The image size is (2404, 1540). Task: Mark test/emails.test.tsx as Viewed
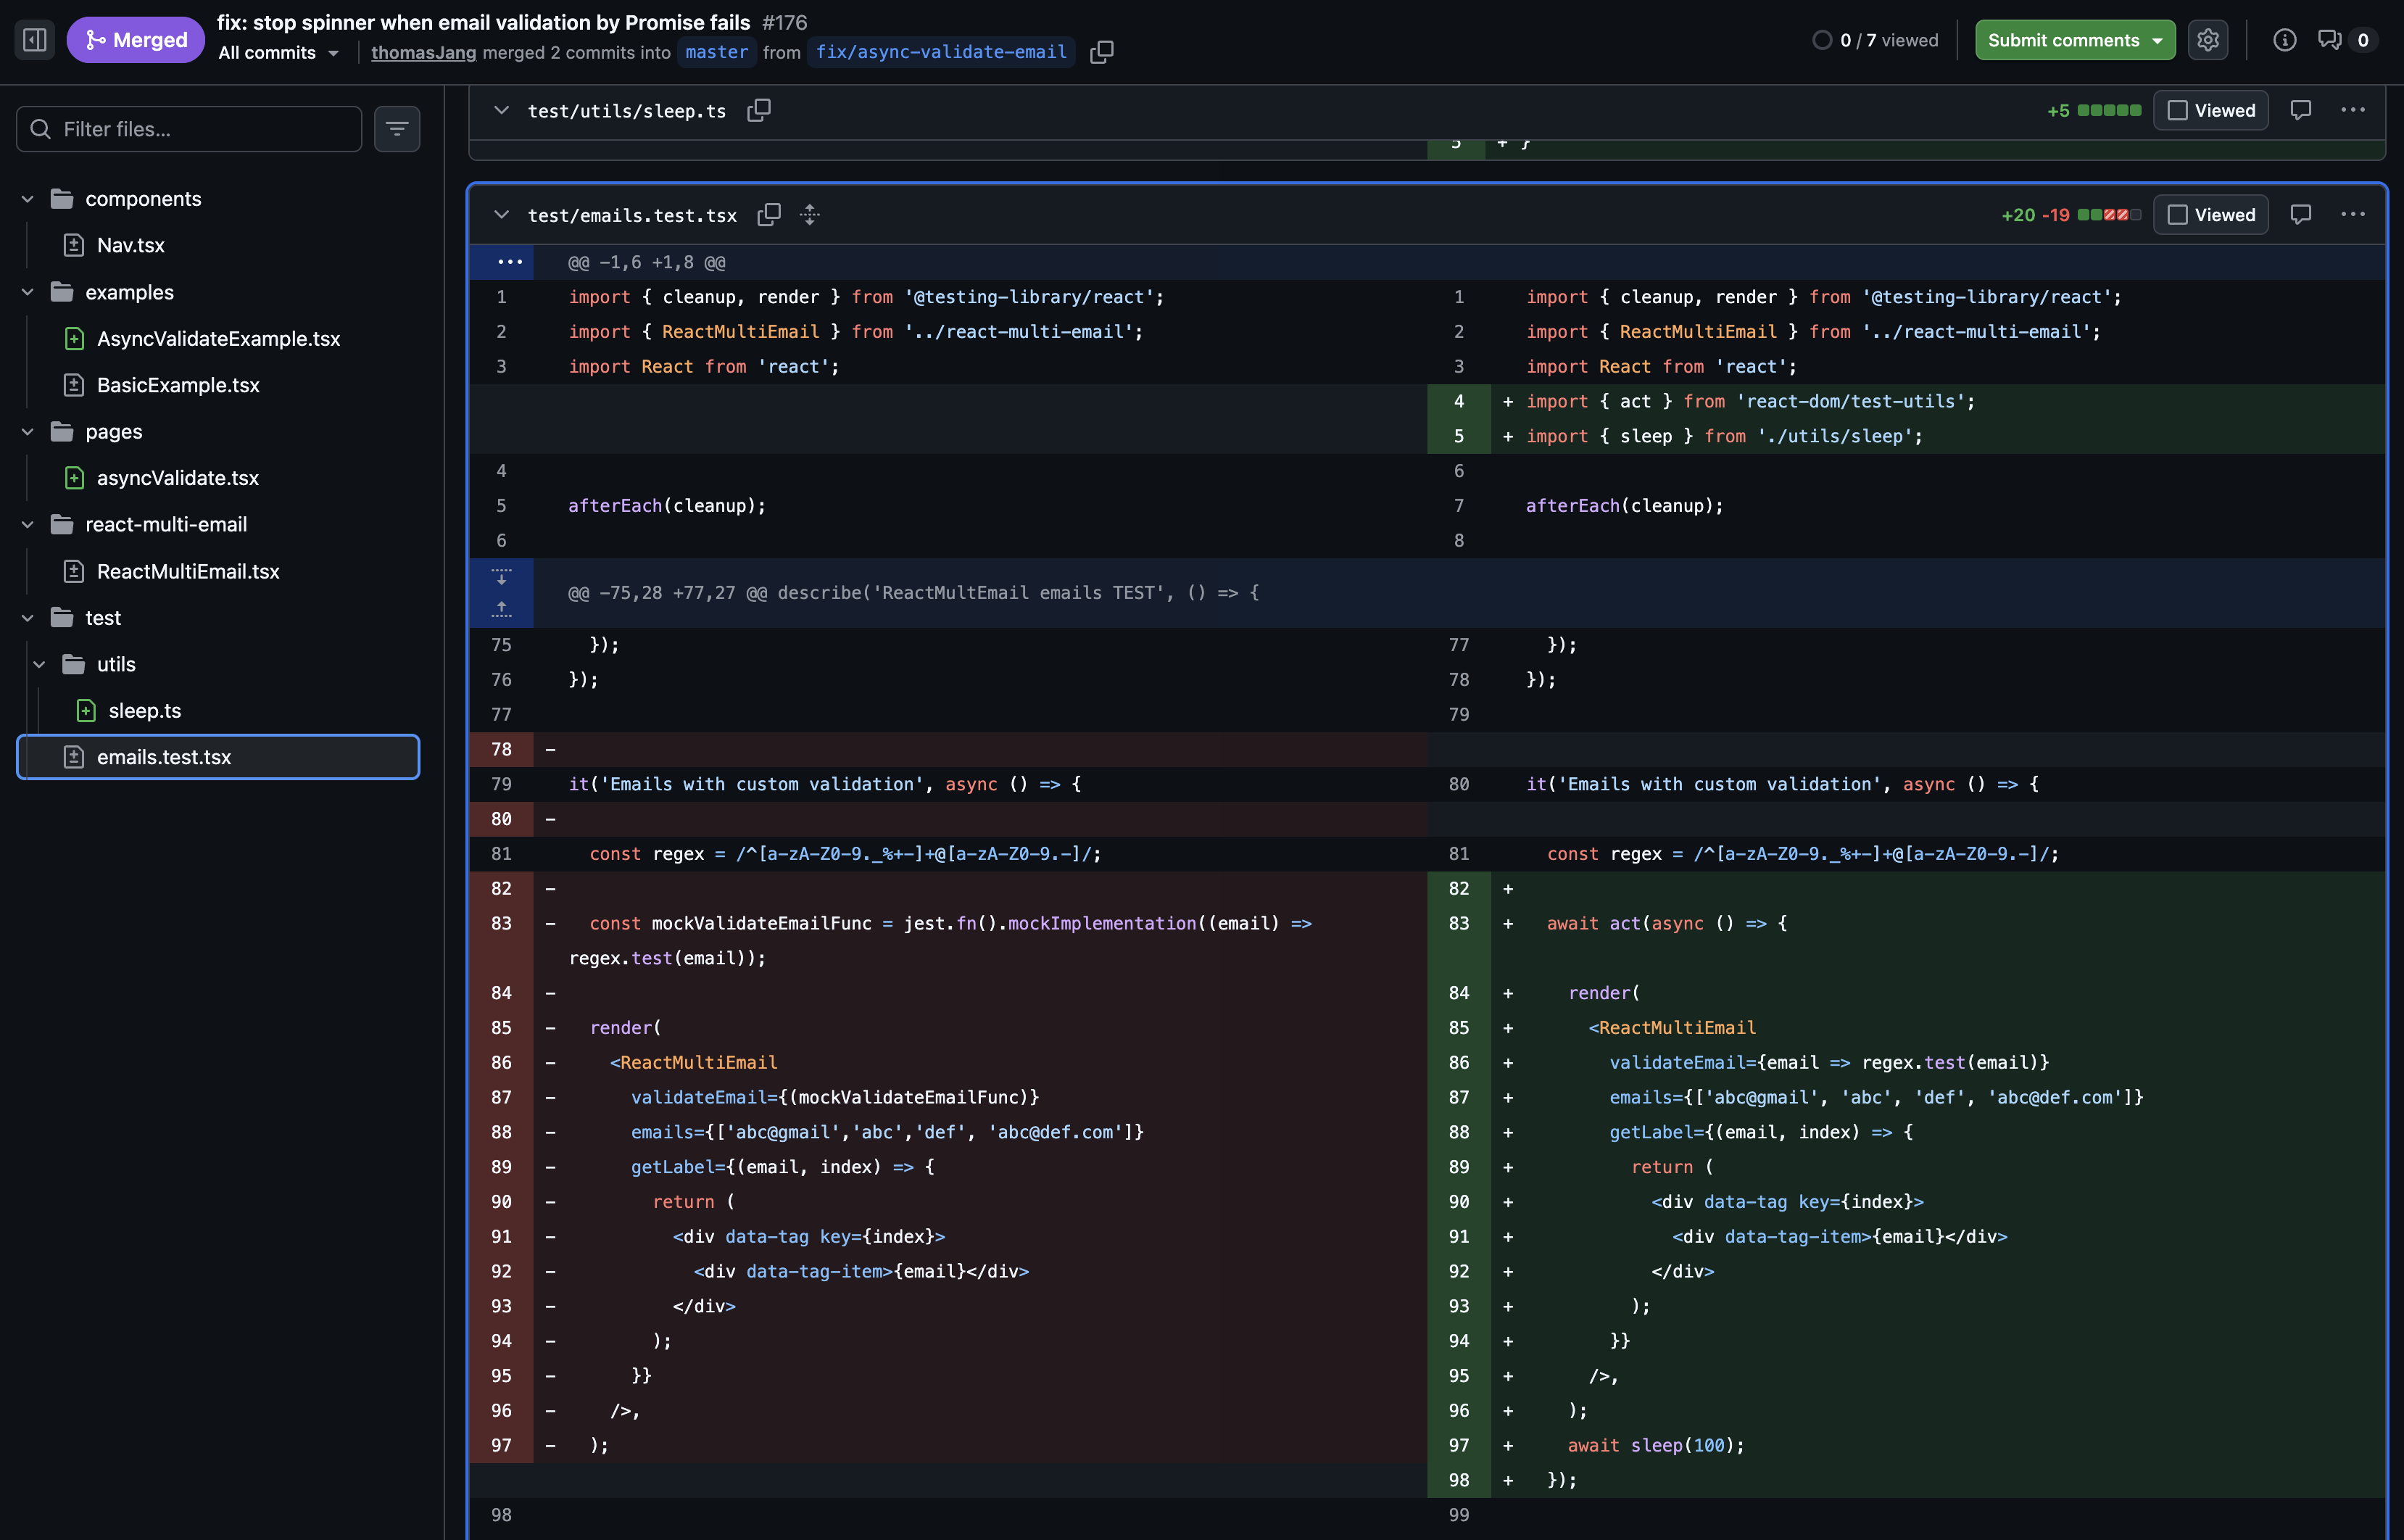tap(2210, 215)
